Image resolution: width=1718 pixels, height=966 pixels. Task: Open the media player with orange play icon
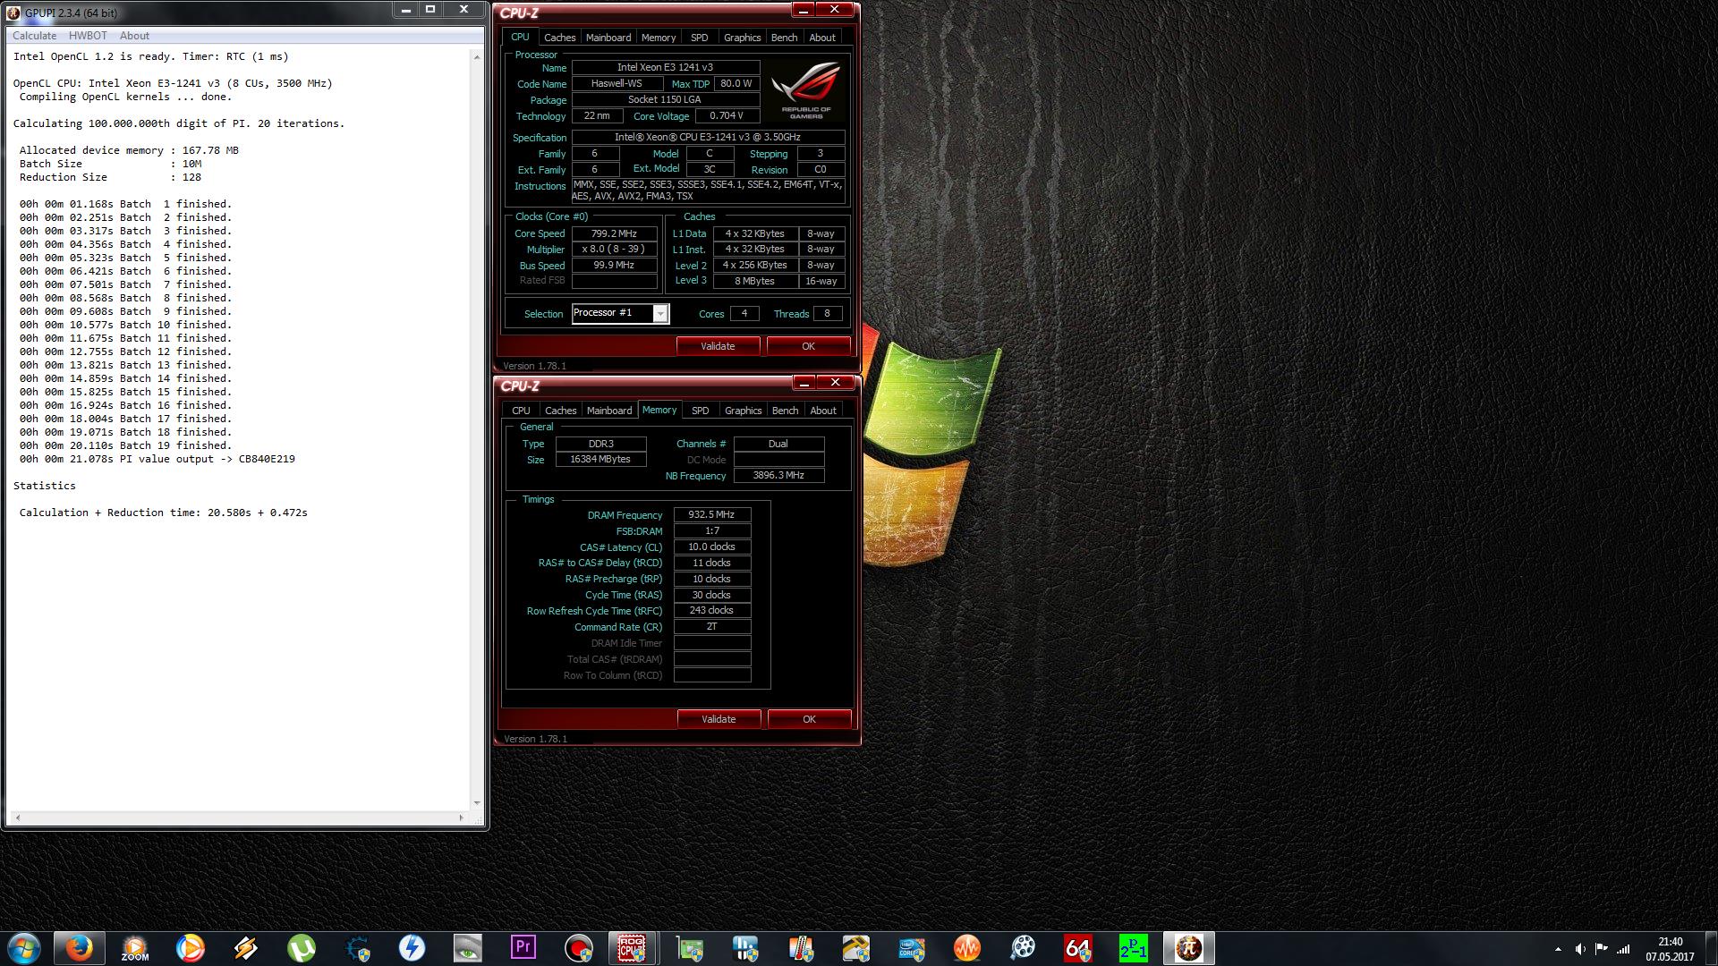click(191, 948)
